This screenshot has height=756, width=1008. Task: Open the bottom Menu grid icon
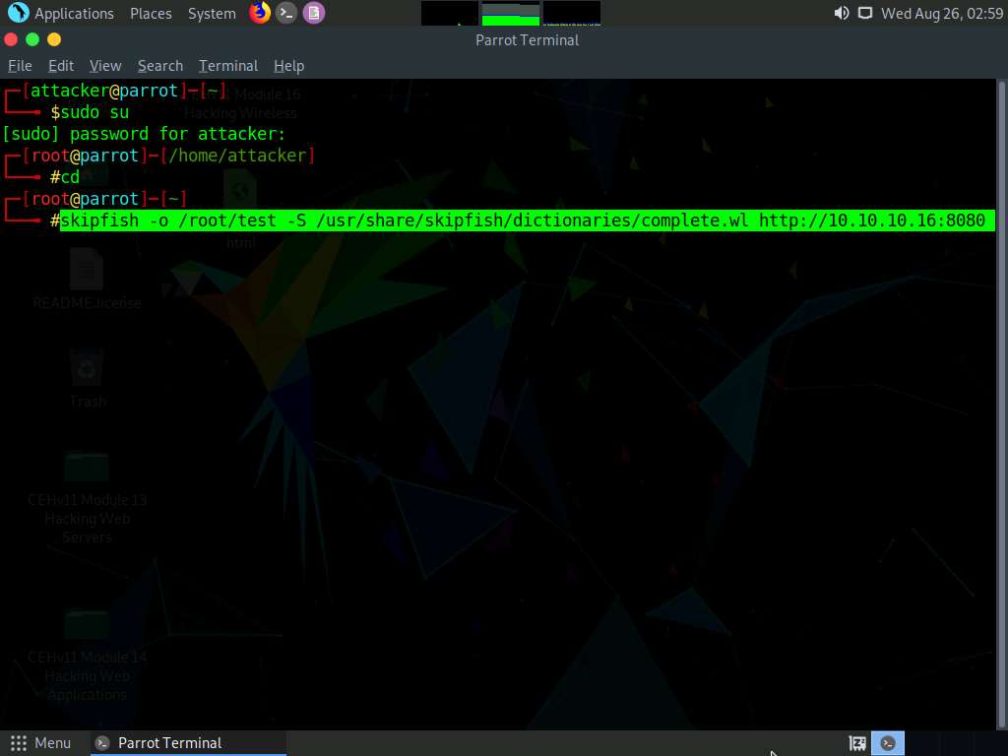(19, 743)
